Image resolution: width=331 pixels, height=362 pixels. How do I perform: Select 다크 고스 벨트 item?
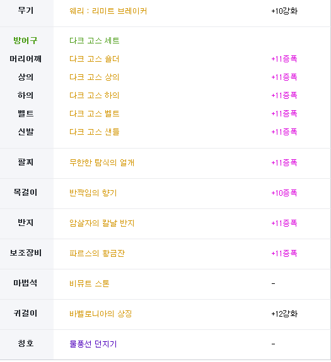[x=95, y=113]
